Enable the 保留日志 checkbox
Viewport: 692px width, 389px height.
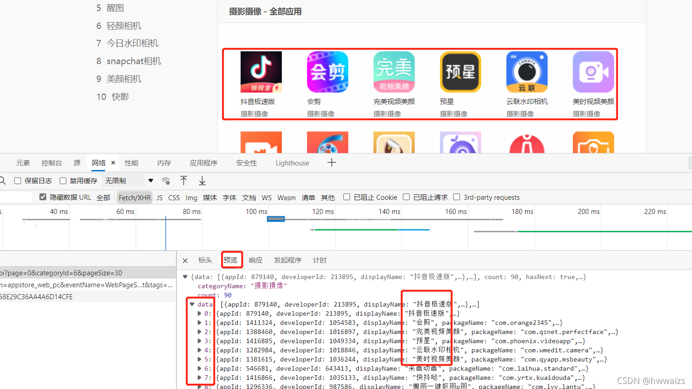click(x=17, y=181)
